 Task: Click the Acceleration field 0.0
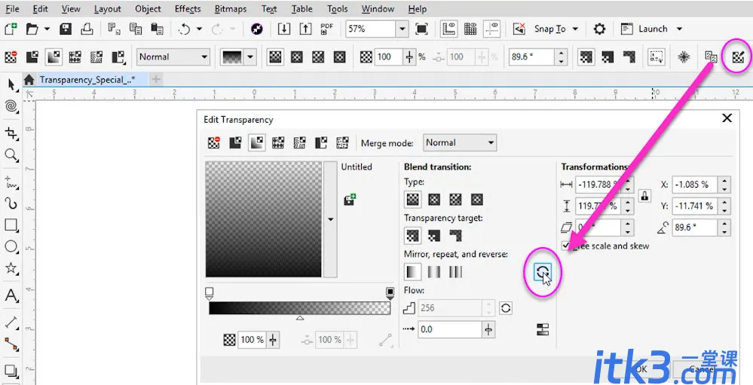pos(449,329)
